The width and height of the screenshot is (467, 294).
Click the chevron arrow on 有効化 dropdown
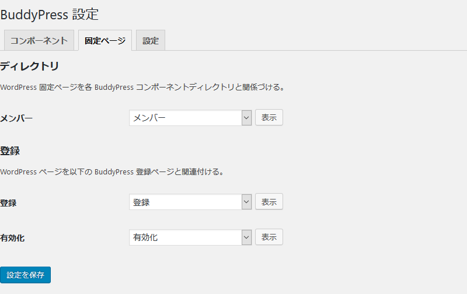coord(246,237)
